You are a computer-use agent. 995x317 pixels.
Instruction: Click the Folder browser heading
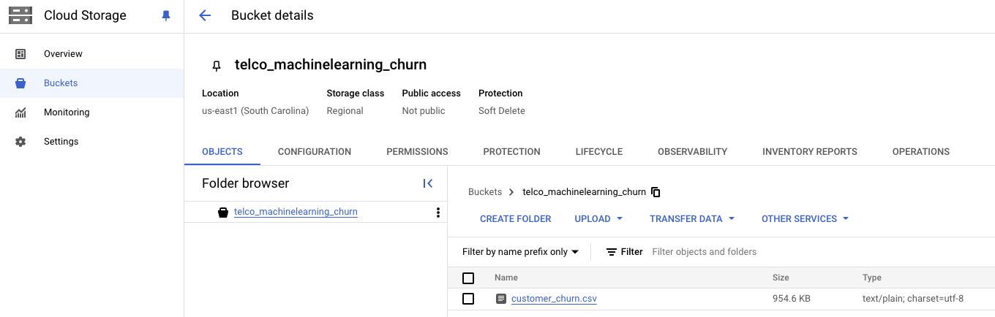246,183
